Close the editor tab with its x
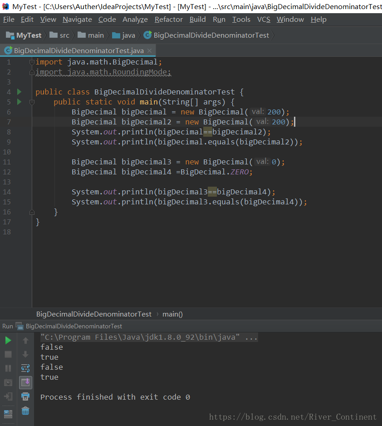 click(150, 50)
